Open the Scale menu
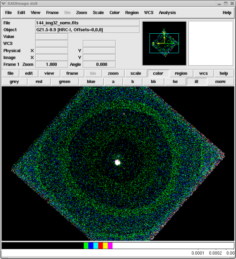Viewport: 236px width, 259px height. point(98,12)
